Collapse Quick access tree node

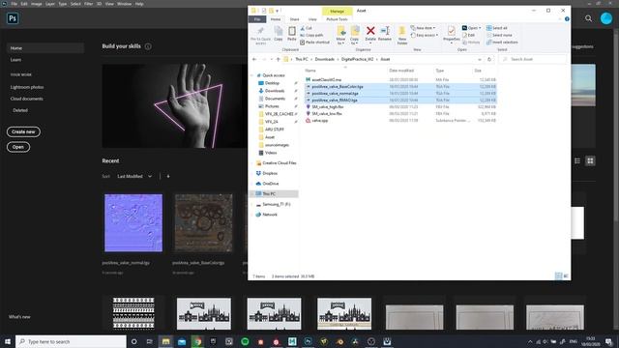[251, 75]
